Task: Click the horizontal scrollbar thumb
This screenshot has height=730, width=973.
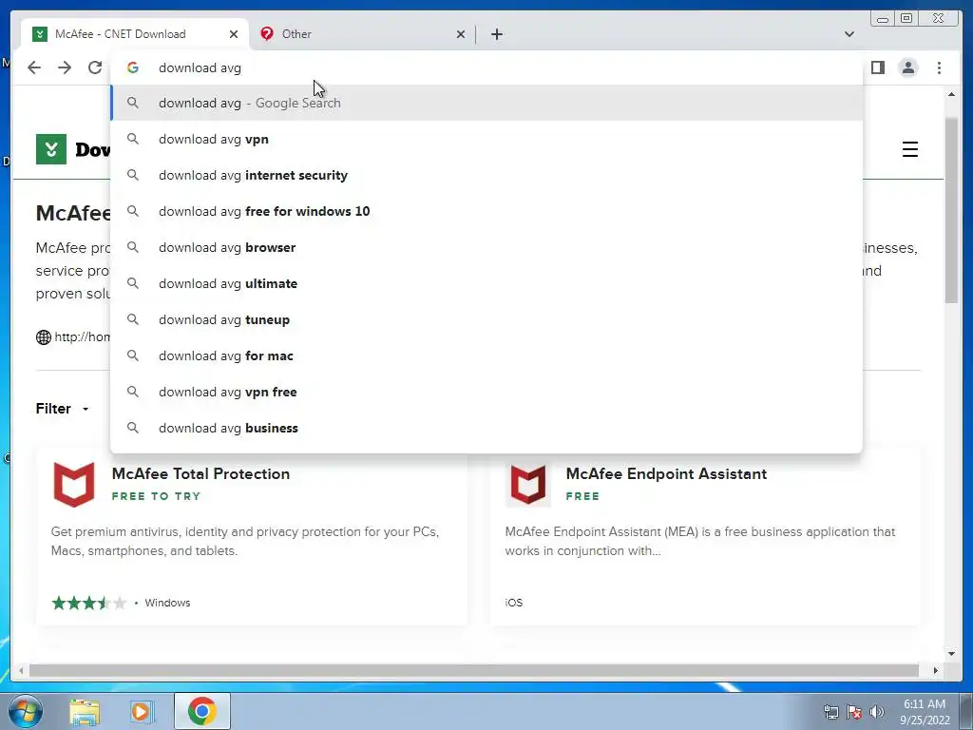Action: 473,670
